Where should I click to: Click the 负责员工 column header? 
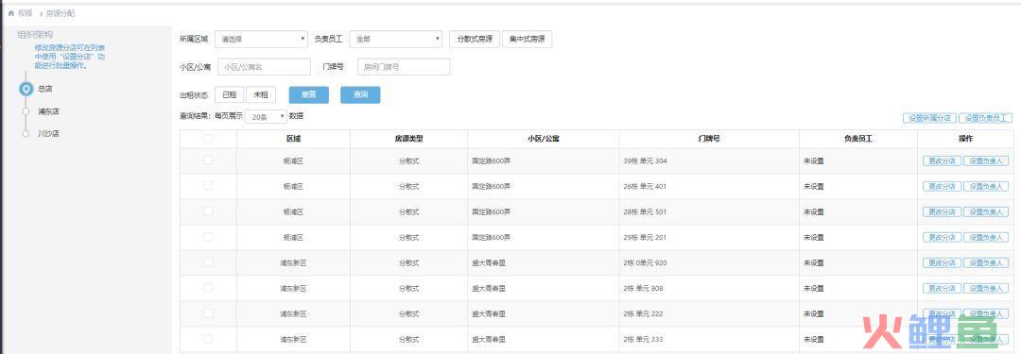(x=858, y=139)
